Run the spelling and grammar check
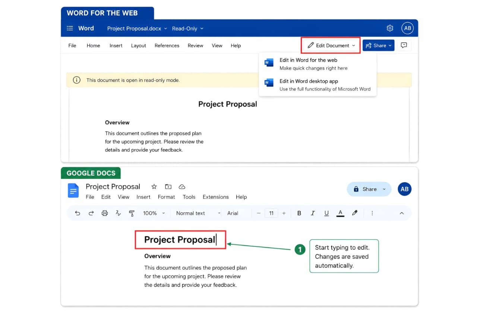The image size is (477, 318). [x=118, y=213]
